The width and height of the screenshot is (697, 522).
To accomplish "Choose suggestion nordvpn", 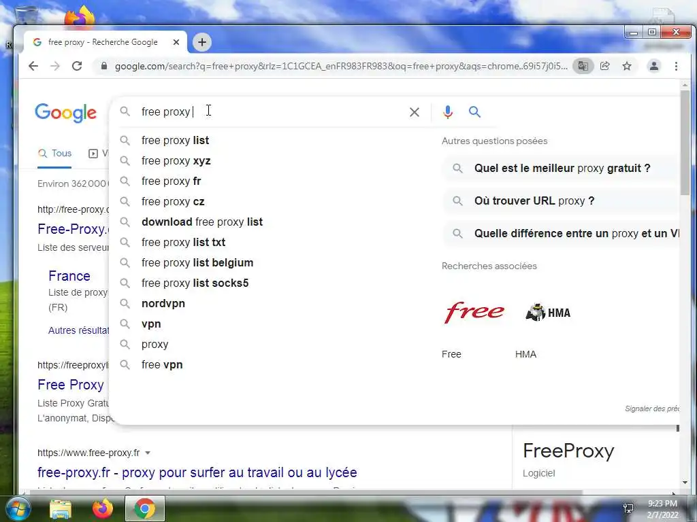I will (x=163, y=304).
